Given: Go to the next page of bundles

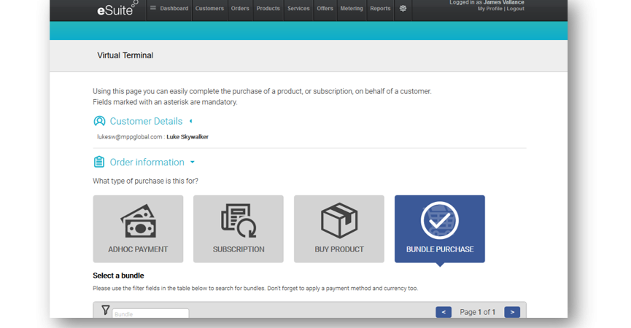Looking at the screenshot, I should point(512,312).
